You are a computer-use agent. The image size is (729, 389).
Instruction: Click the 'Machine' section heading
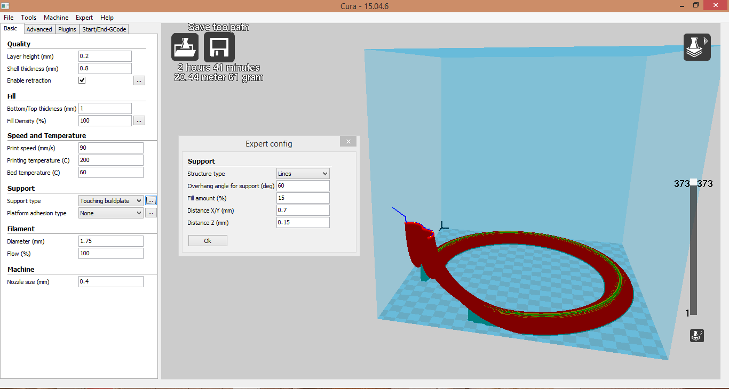(x=21, y=270)
